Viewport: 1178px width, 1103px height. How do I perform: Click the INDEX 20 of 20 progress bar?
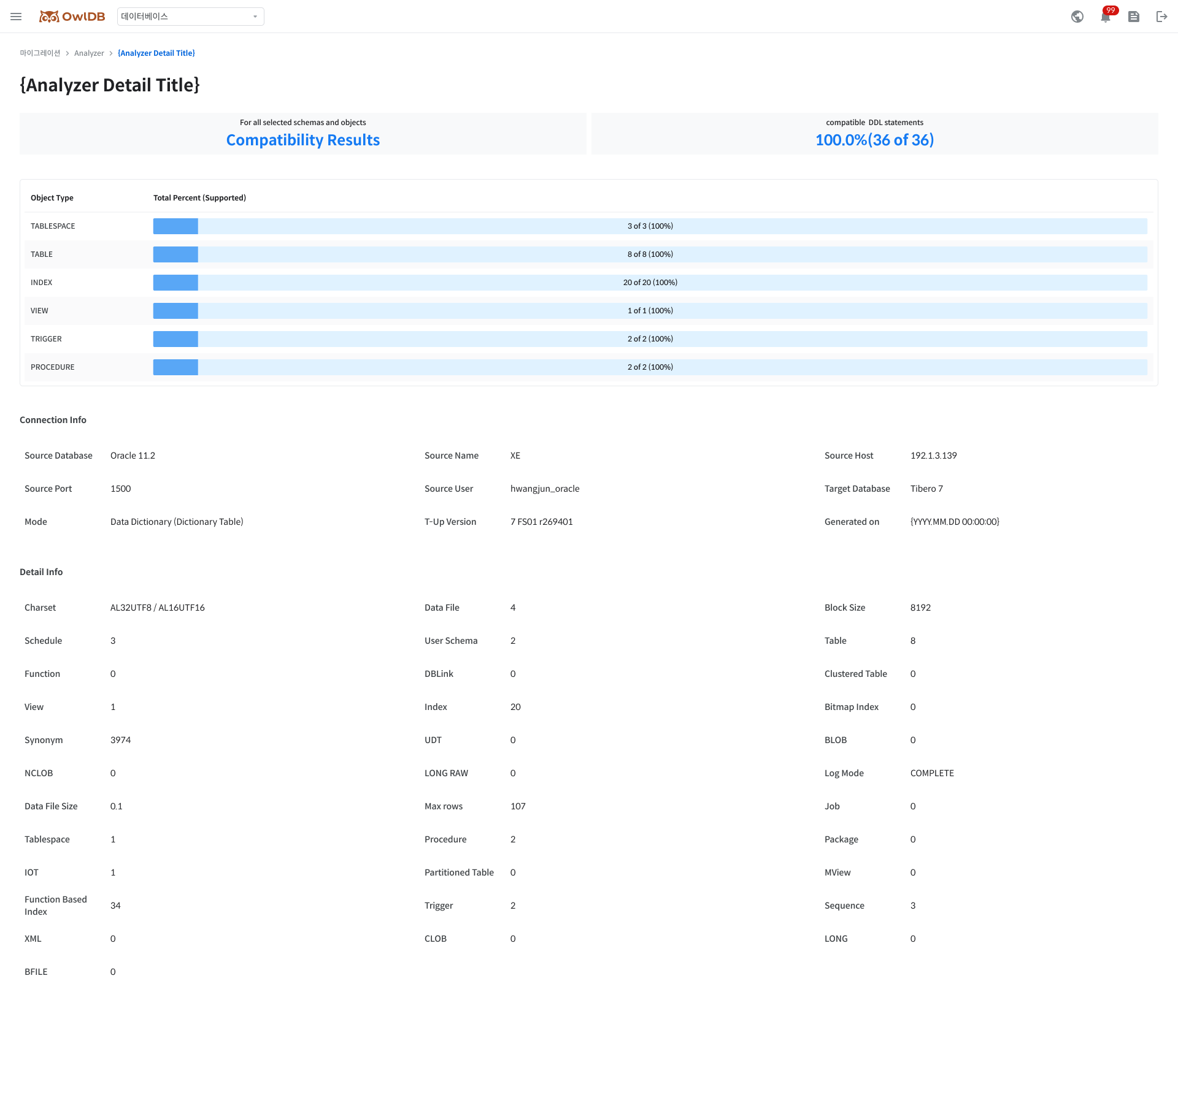pos(650,283)
